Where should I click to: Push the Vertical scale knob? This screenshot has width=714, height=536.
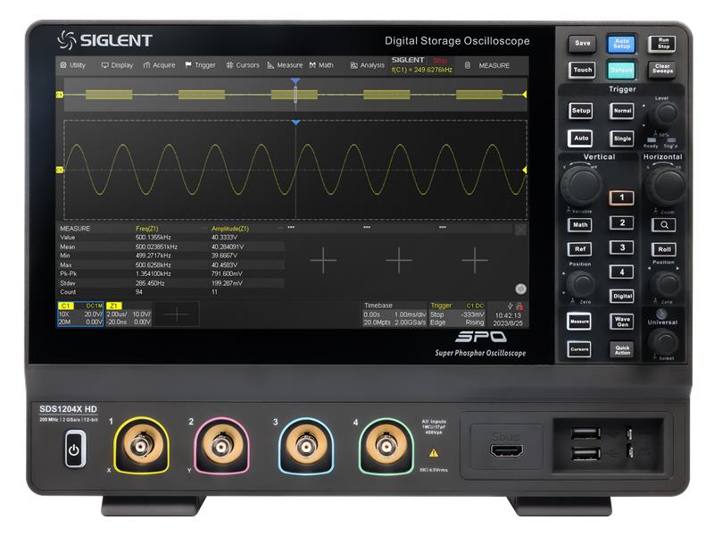tap(582, 185)
